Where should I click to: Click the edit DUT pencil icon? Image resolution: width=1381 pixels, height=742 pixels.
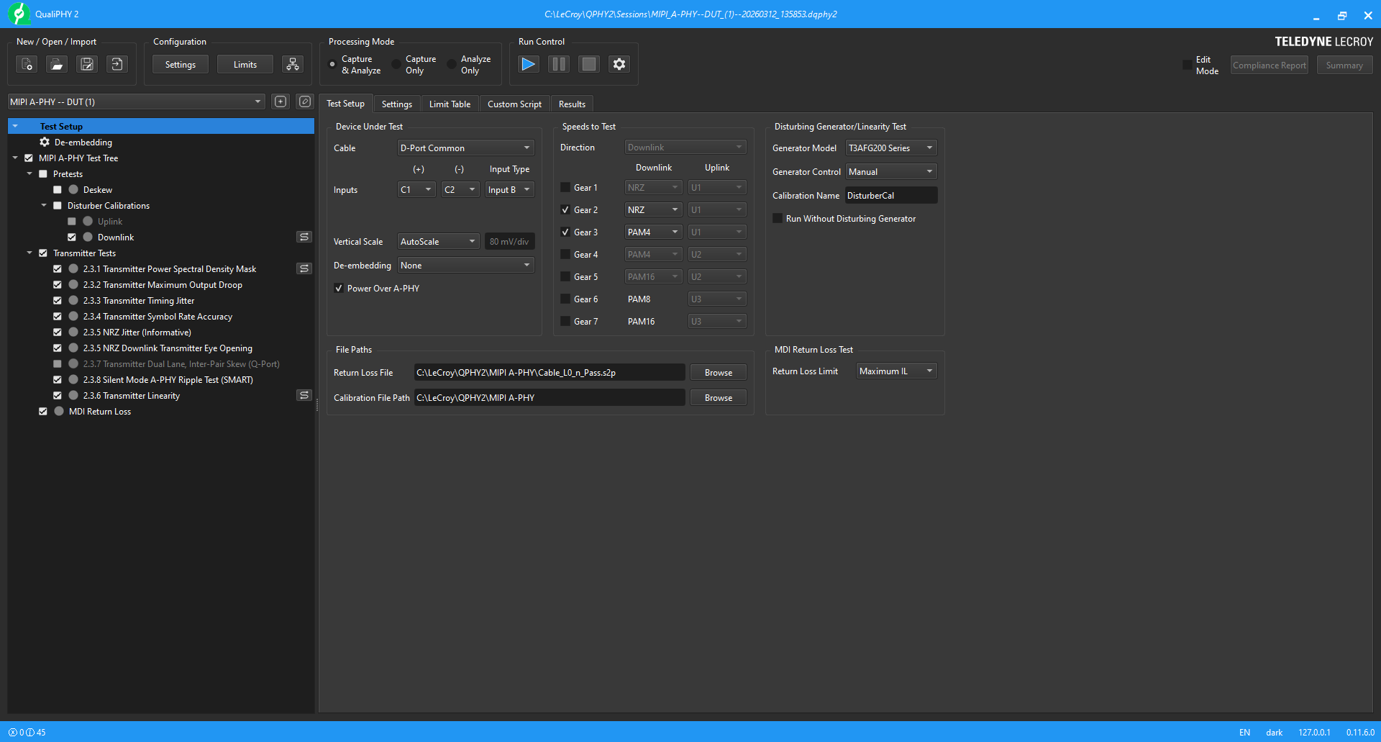point(305,102)
